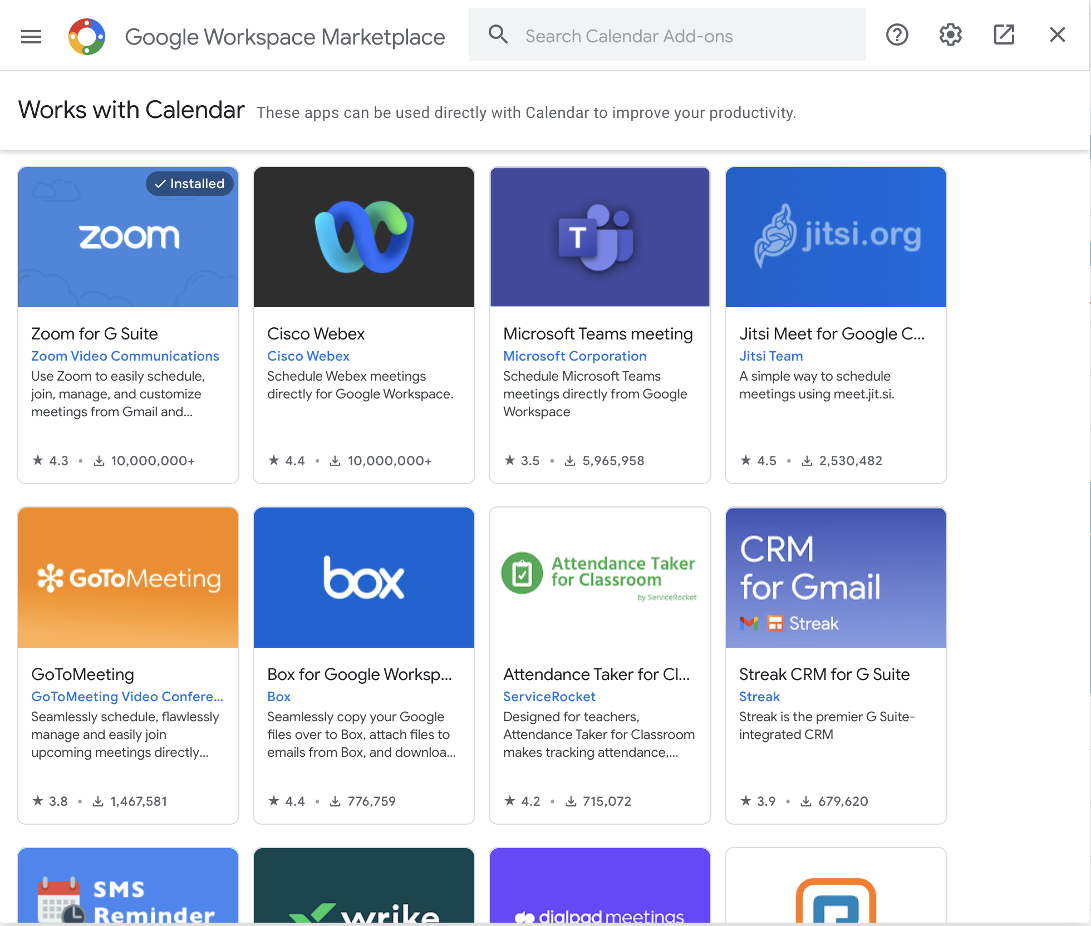1091x926 pixels.
Task: Click the Google Workspace Marketplace logo
Action: pyautogui.click(x=87, y=37)
